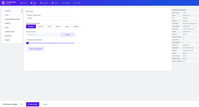Image resolution: width=199 pixels, height=107 pixels.
Task: Open Fonts sidebar section
Action: (x=7, y=28)
